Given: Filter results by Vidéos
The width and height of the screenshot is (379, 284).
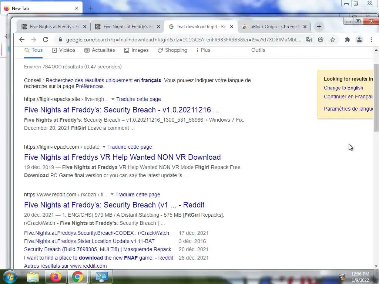Looking at the screenshot, I should tap(64, 50).
